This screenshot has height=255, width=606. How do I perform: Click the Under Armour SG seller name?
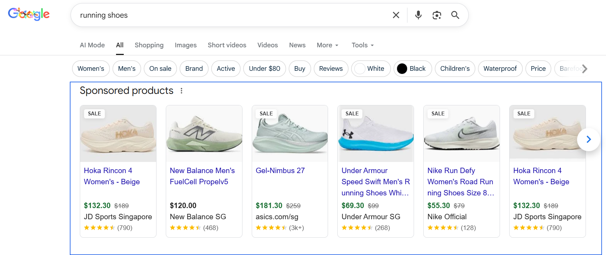click(x=371, y=217)
